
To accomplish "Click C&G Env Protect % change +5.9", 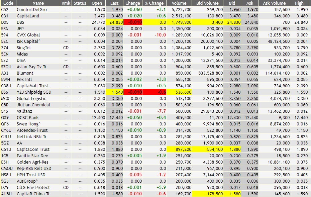I will click(161, 187).
